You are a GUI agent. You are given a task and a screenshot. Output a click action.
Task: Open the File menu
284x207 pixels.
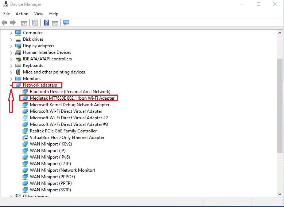point(7,14)
